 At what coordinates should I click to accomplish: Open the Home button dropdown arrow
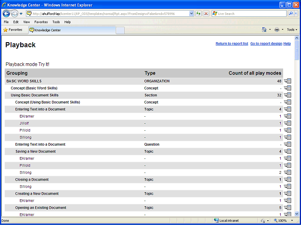click(269, 30)
